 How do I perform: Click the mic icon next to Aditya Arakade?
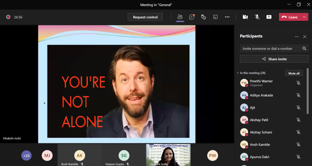(x=298, y=95)
